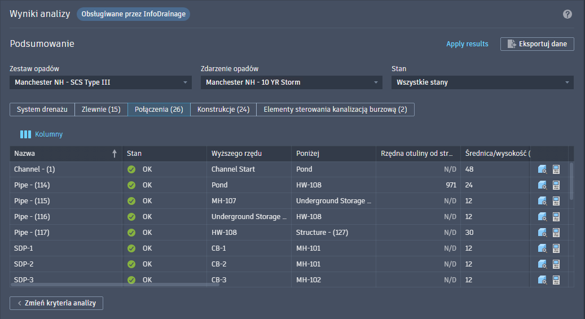The height and width of the screenshot is (319, 585).
Task: Click zoom-to-object icon for Channel - (1)
Action: click(543, 169)
